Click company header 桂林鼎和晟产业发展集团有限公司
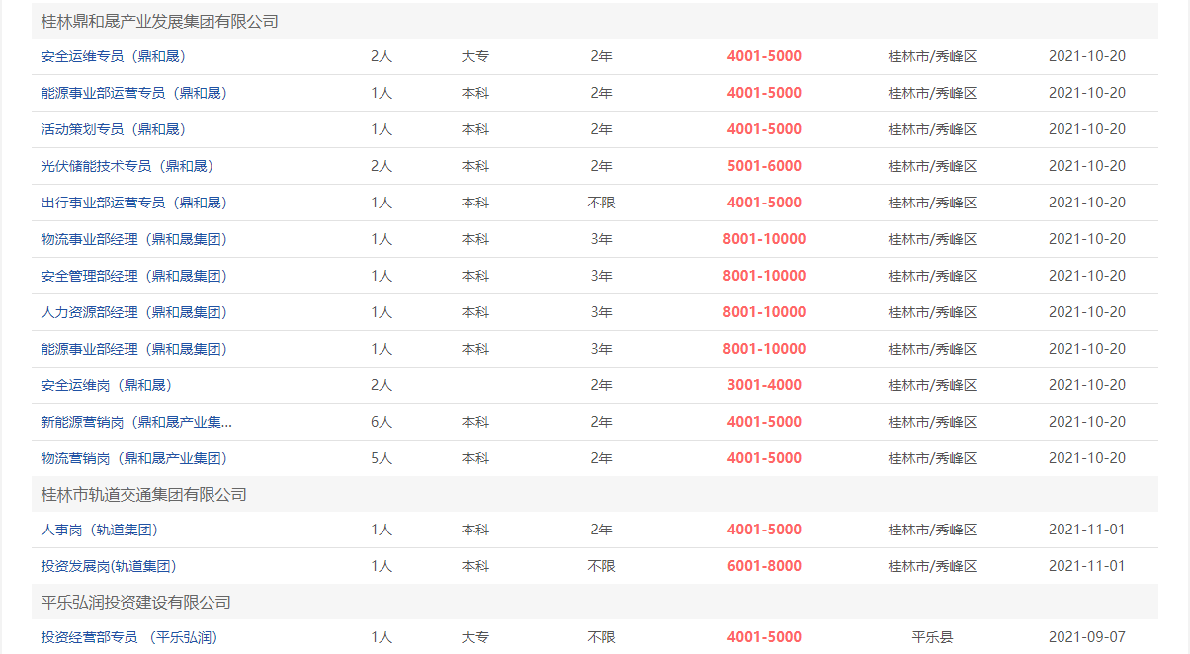 click(160, 21)
